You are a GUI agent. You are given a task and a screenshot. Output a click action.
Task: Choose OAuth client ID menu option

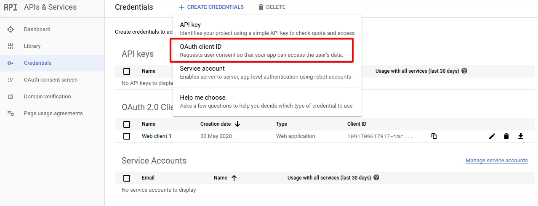click(267, 50)
